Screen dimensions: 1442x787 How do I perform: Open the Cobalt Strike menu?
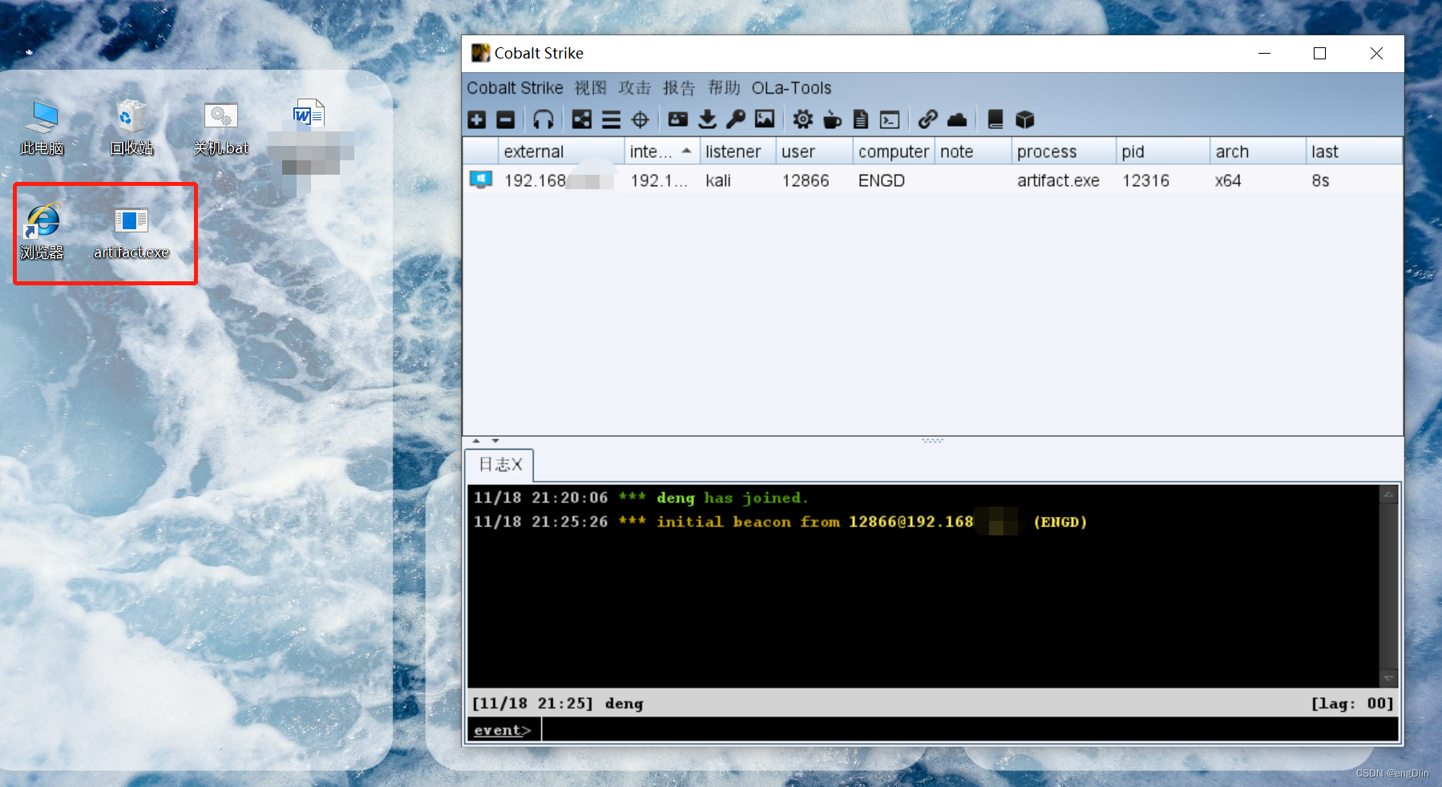[x=515, y=88]
